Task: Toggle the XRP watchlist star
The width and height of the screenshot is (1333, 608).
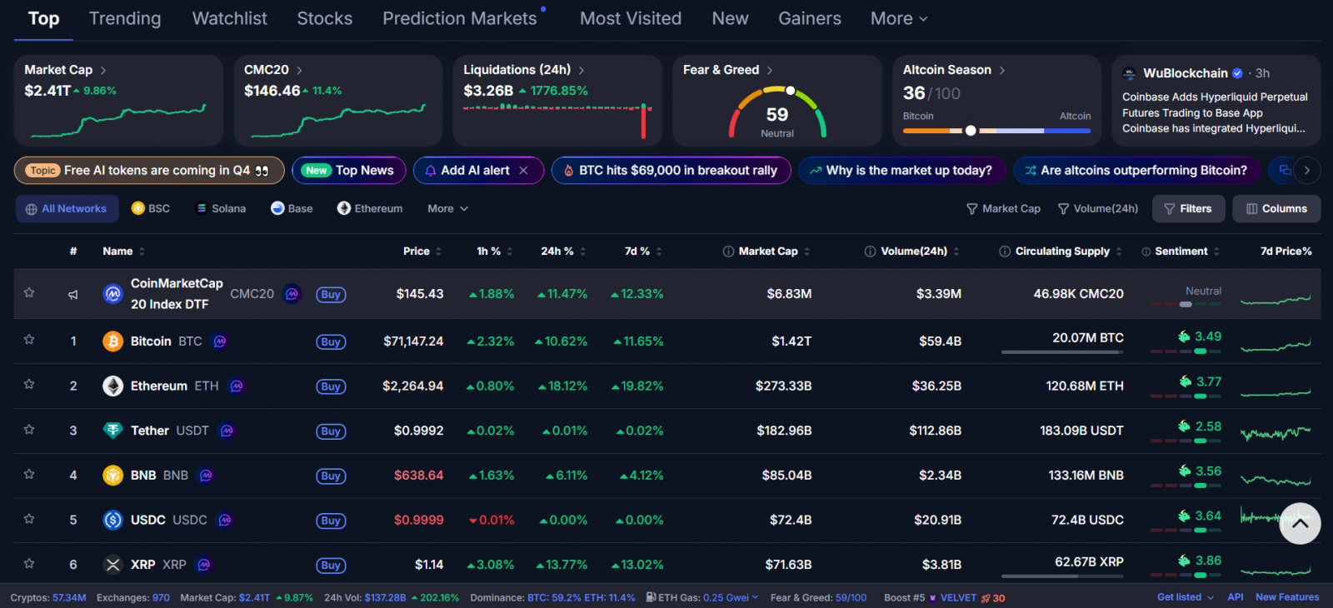Action: (x=29, y=563)
